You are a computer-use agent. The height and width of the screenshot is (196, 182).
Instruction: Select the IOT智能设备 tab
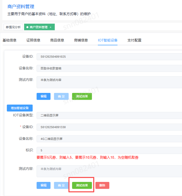coord(108,40)
